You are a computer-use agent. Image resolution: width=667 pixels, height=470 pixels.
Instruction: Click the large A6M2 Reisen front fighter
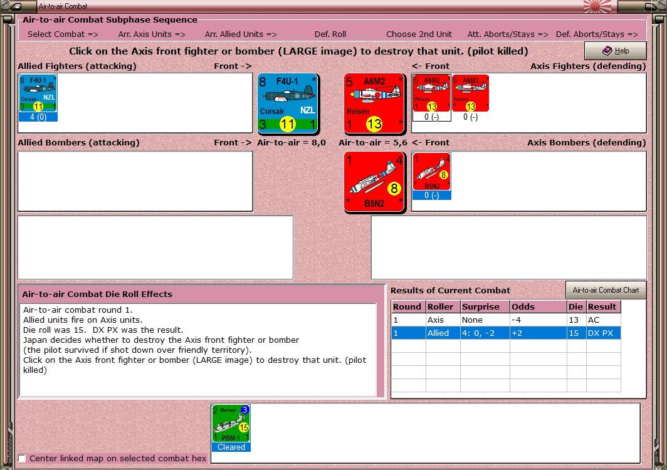[x=374, y=103]
